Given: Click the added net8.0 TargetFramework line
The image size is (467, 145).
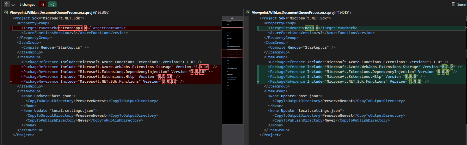Looking at the screenshot, I should (313, 28).
